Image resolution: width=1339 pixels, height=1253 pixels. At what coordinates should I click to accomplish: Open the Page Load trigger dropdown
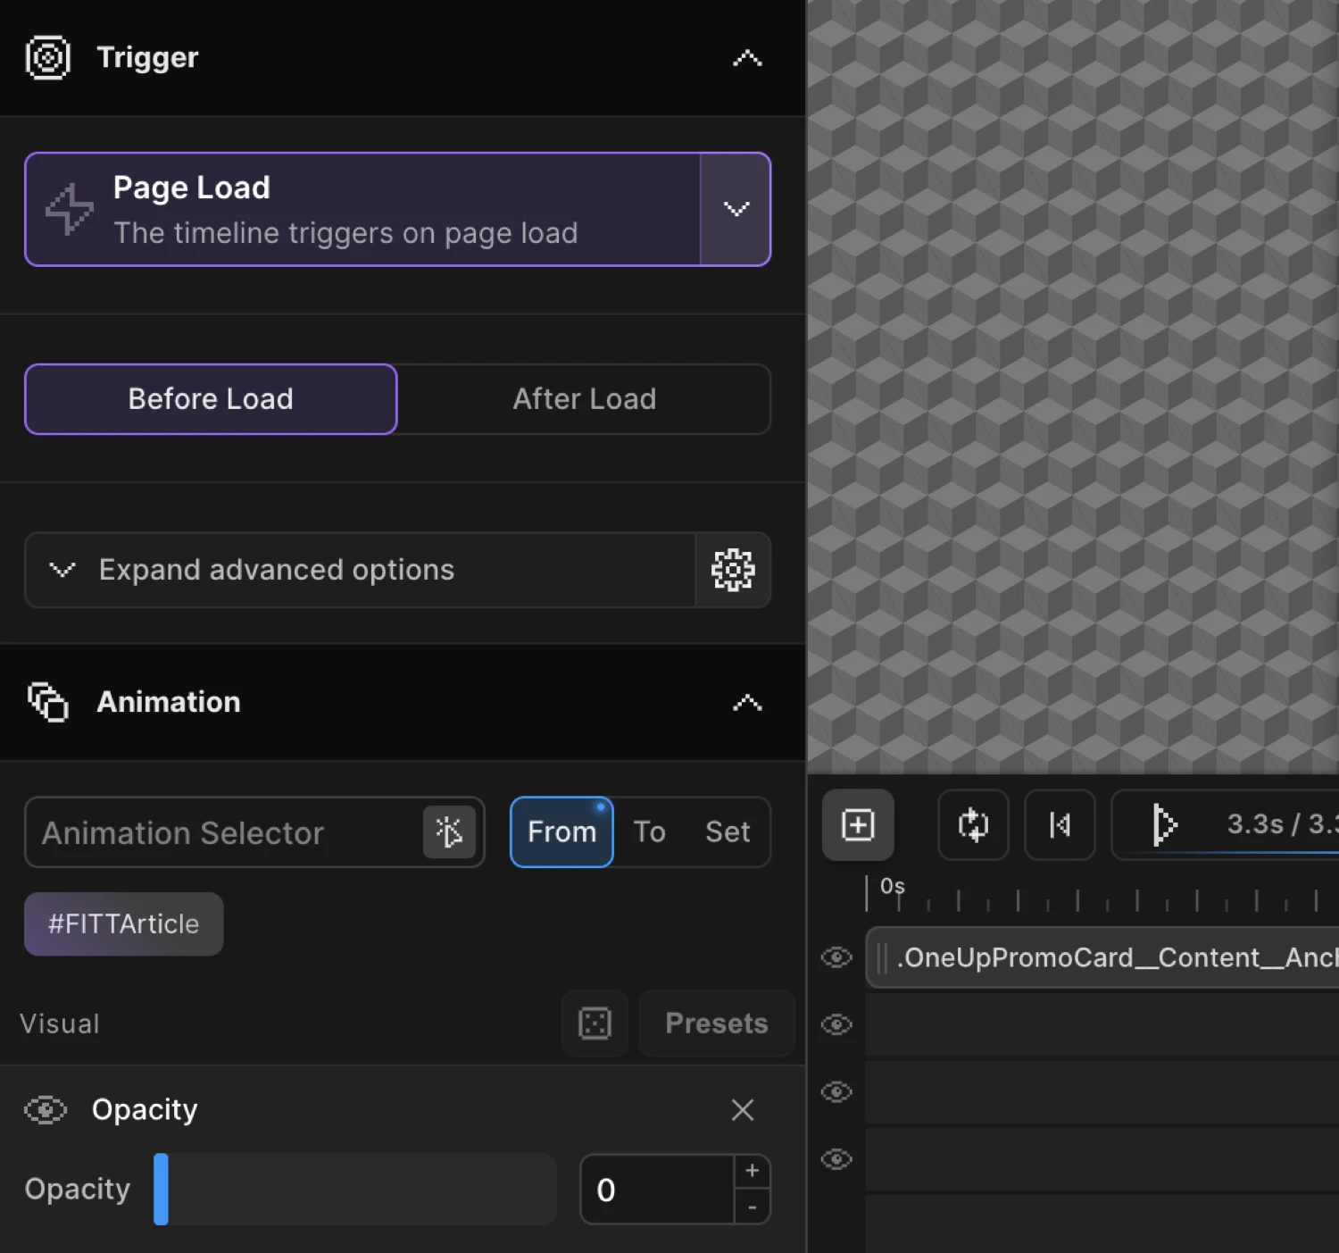736,209
